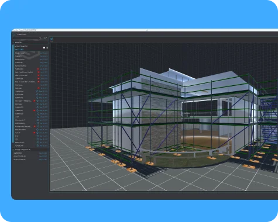Click the blue share icon above the 3D viewport
The height and width of the screenshot is (222, 278).
click(52, 39)
